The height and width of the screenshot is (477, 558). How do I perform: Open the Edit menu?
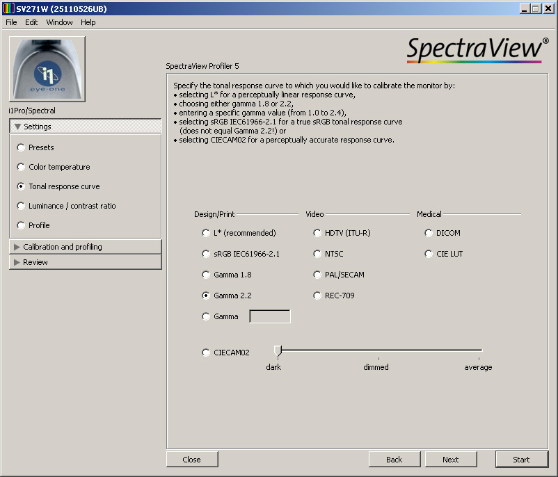pos(31,22)
